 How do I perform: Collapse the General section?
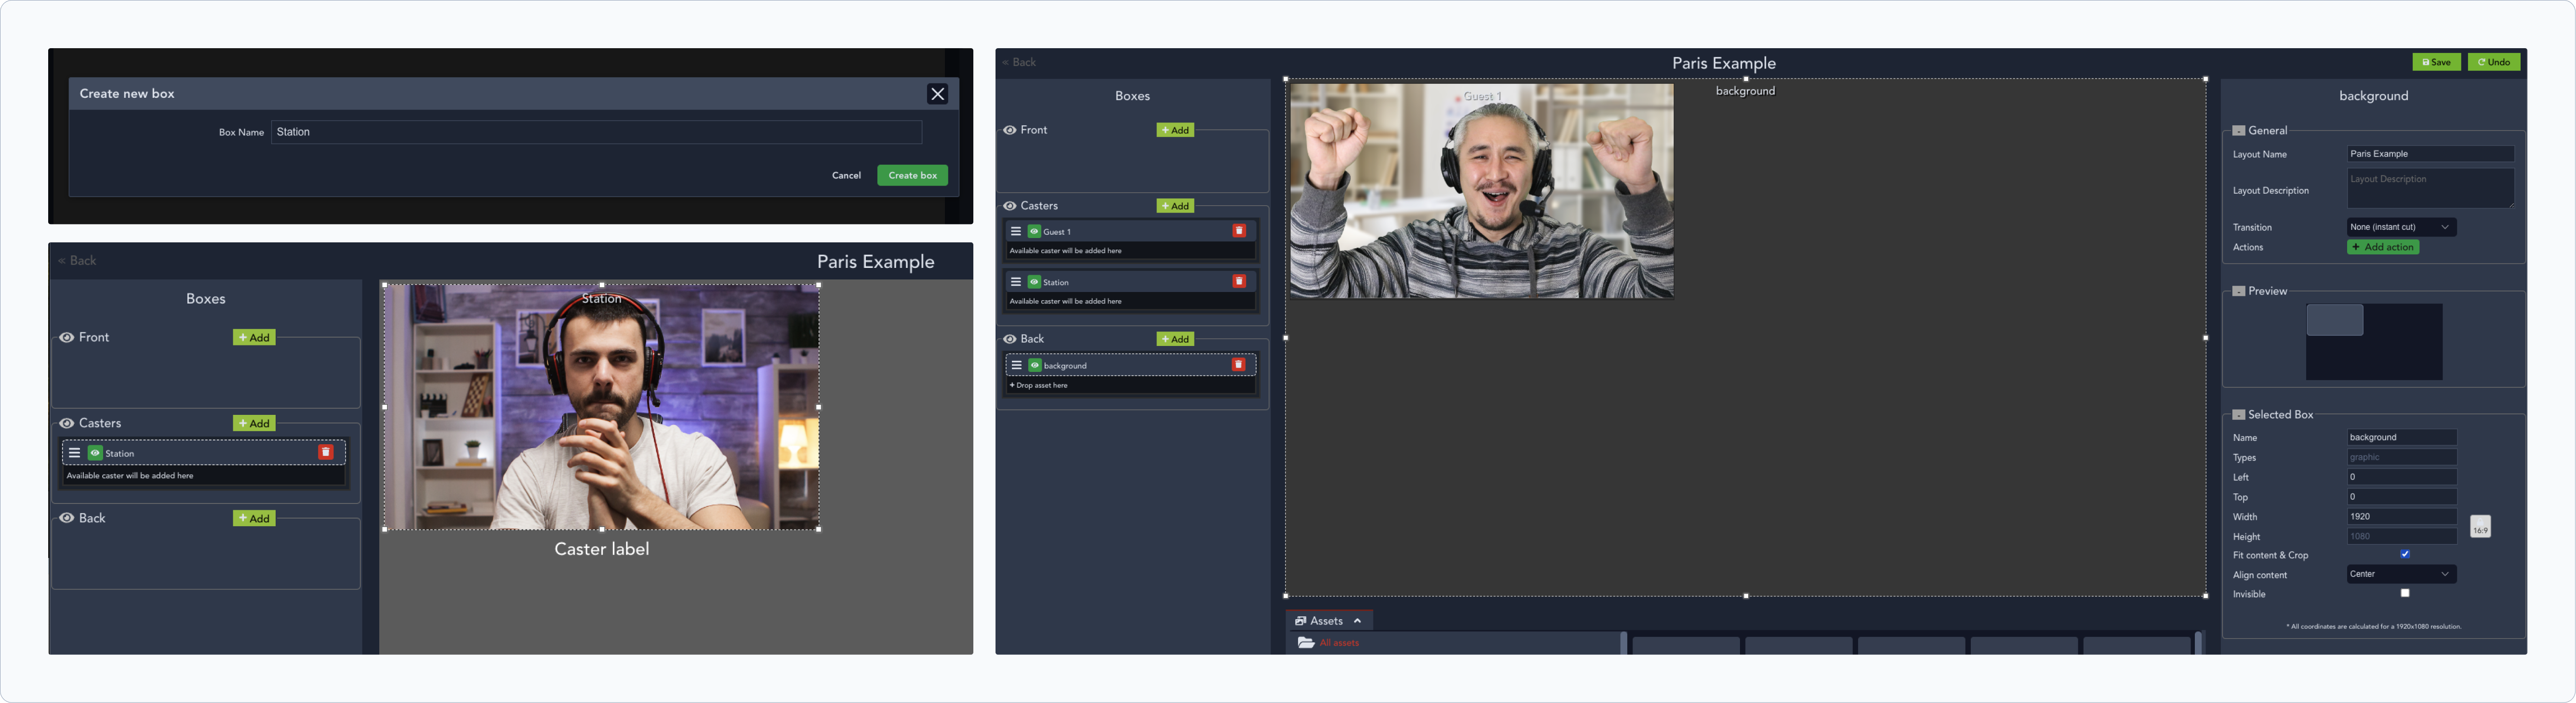coord(2239,131)
